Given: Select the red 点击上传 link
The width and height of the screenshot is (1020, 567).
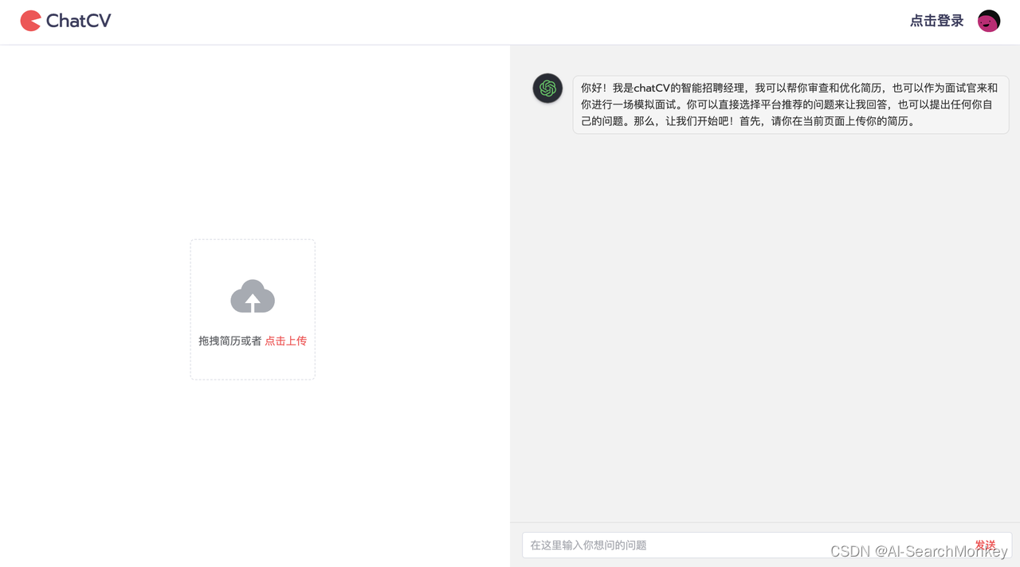Looking at the screenshot, I should tap(285, 341).
